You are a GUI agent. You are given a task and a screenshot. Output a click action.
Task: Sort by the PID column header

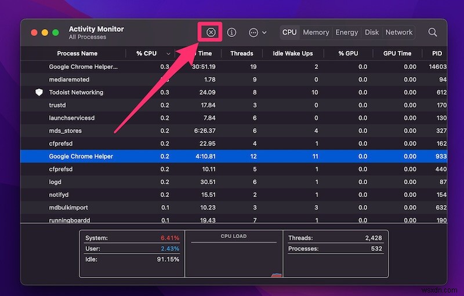(x=437, y=53)
